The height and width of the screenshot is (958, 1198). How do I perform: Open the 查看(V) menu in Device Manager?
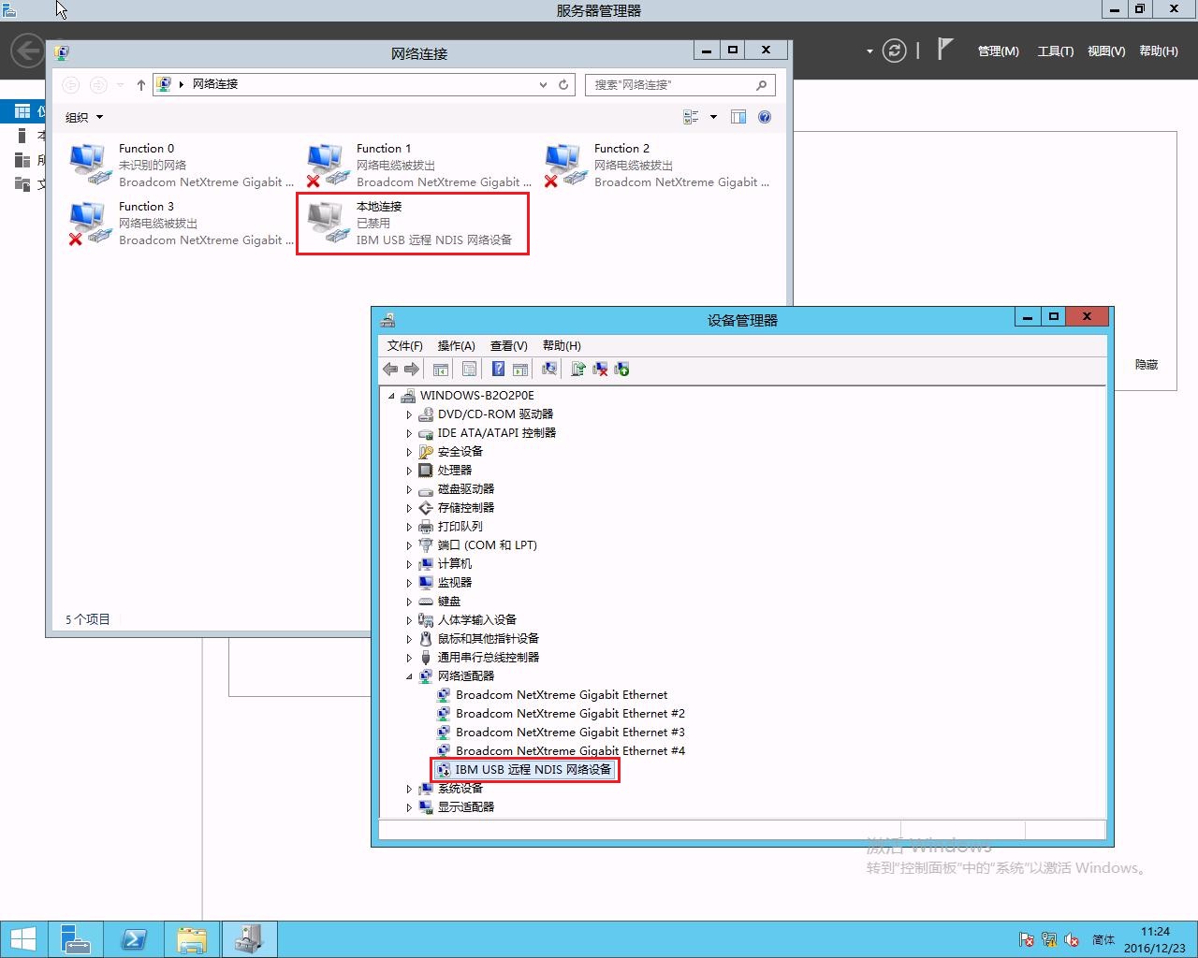pyautogui.click(x=508, y=345)
